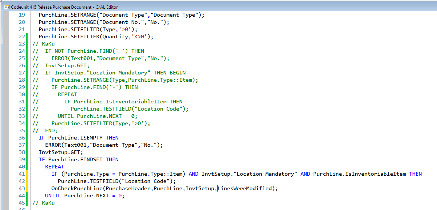Click line number 43 in the margin
The height and width of the screenshot is (210, 437).
pyautogui.click(x=22, y=188)
